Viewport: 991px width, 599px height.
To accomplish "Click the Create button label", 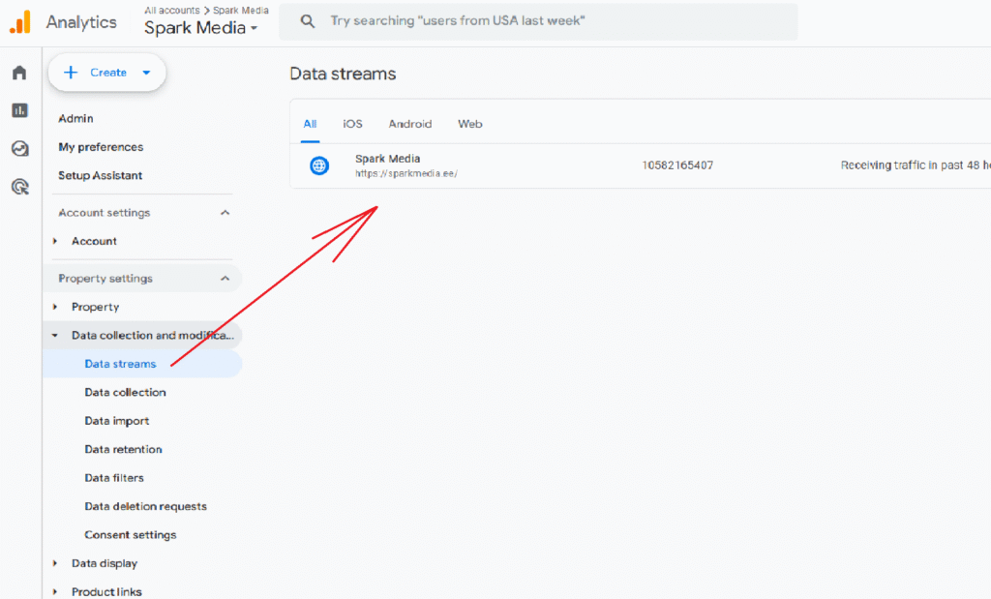I will (108, 73).
